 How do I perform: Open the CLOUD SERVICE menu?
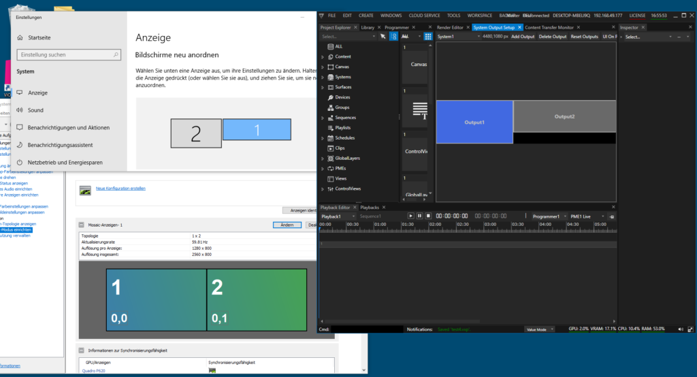click(x=424, y=15)
